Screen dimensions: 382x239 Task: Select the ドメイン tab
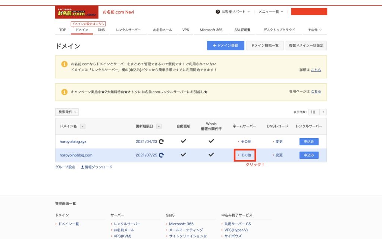click(x=82, y=30)
